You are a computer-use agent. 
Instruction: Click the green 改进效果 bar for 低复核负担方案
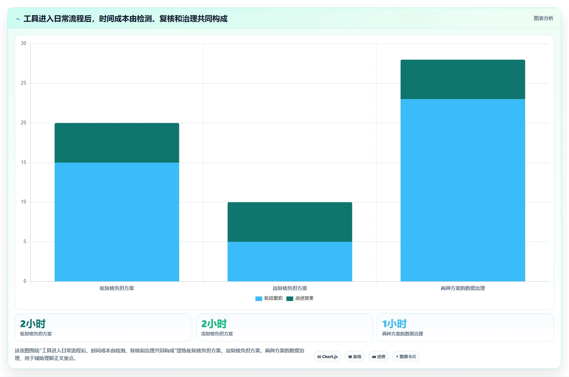(x=117, y=143)
